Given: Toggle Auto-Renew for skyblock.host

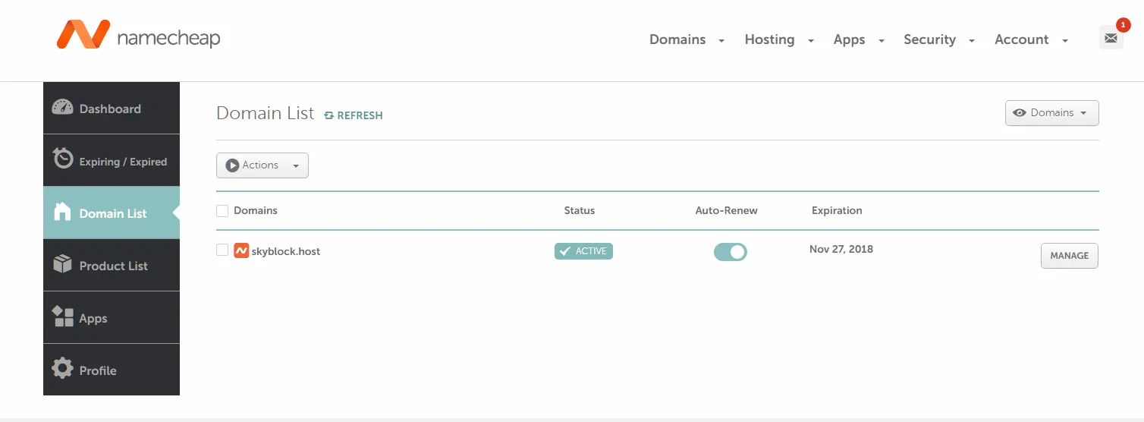Looking at the screenshot, I should tap(731, 252).
